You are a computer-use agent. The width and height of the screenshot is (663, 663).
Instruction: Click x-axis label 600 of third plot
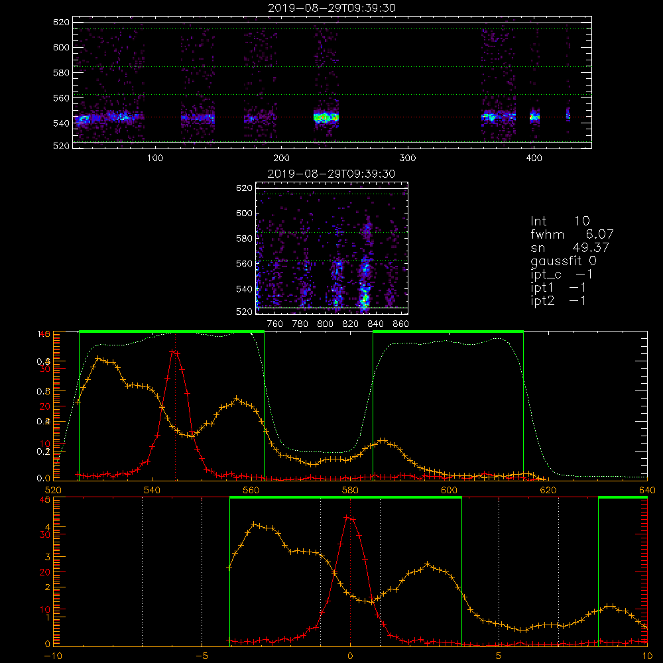tap(450, 491)
